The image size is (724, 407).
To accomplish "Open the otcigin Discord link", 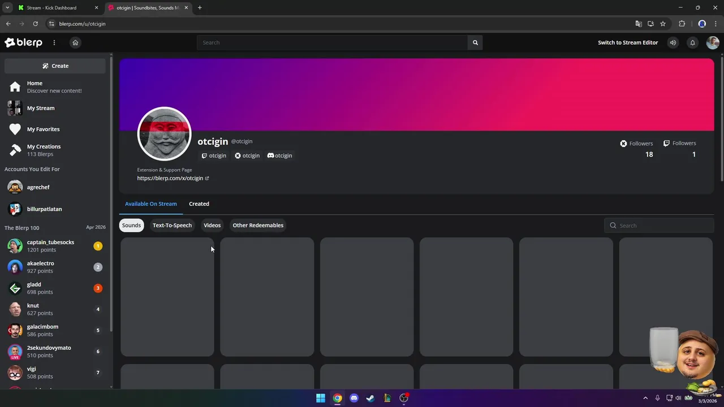I will point(279,155).
